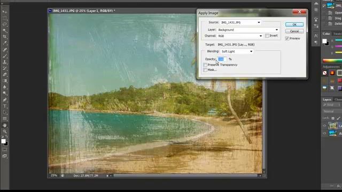
Task: Click the lock transparent pixels icon
Action: click(333, 118)
